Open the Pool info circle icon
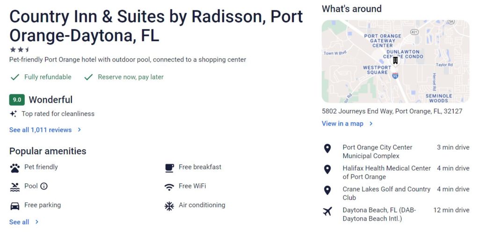The width and height of the screenshot is (479, 237). pyautogui.click(x=44, y=186)
